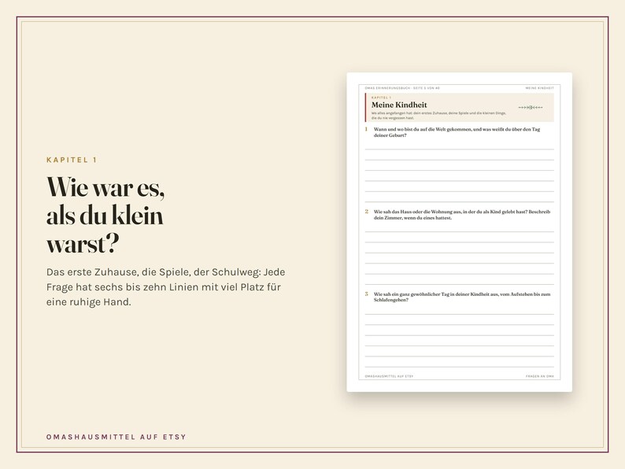Click the first writing line under question 3
Screen dimensions: 625x469
tap(459, 315)
